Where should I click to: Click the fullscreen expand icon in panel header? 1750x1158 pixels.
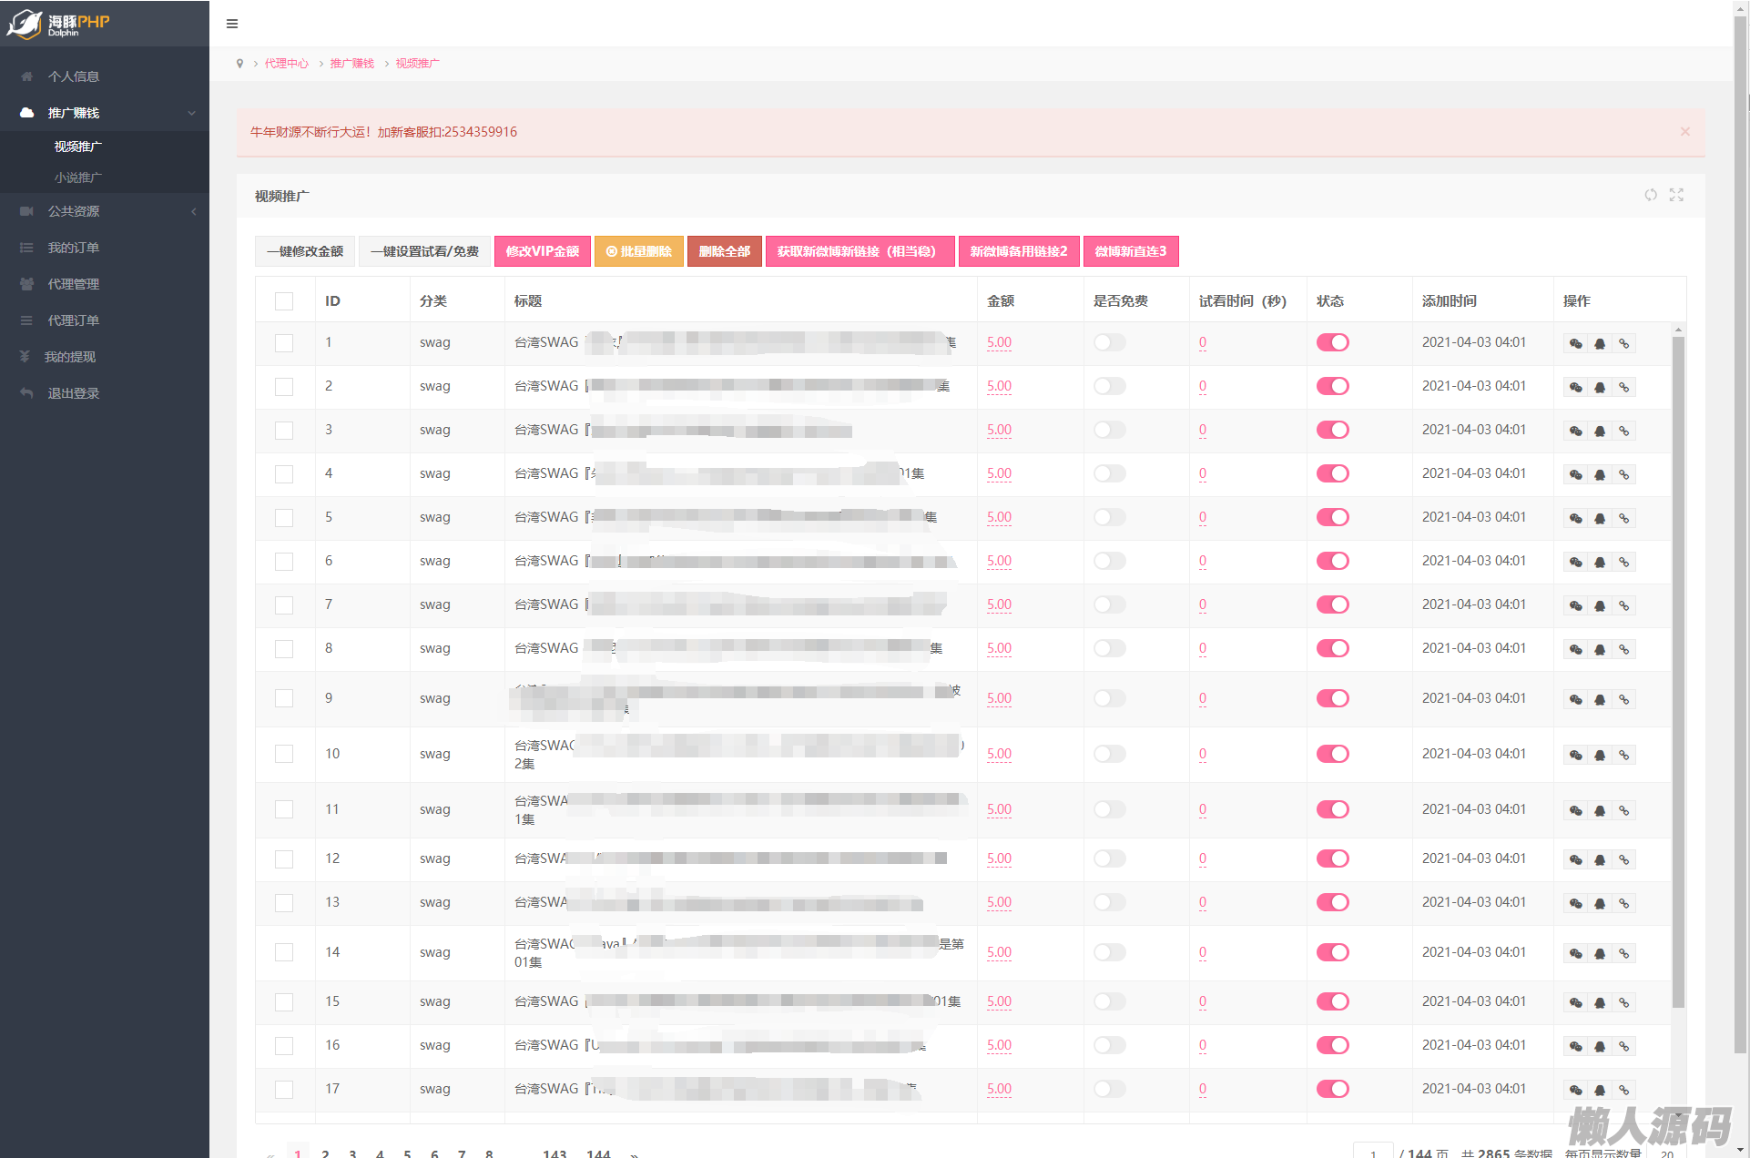click(x=1676, y=195)
